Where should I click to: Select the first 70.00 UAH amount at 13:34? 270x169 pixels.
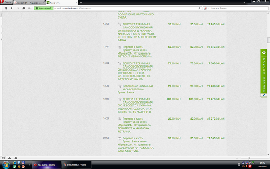[174, 63]
